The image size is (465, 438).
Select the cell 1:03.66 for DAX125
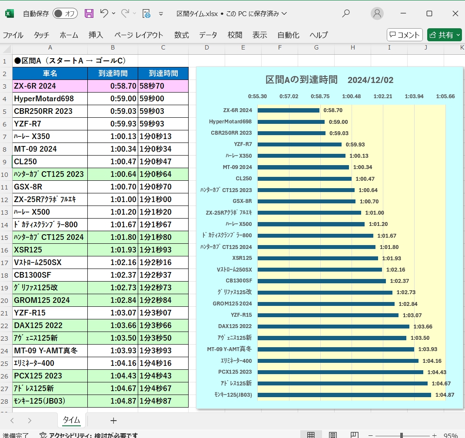[113, 325]
